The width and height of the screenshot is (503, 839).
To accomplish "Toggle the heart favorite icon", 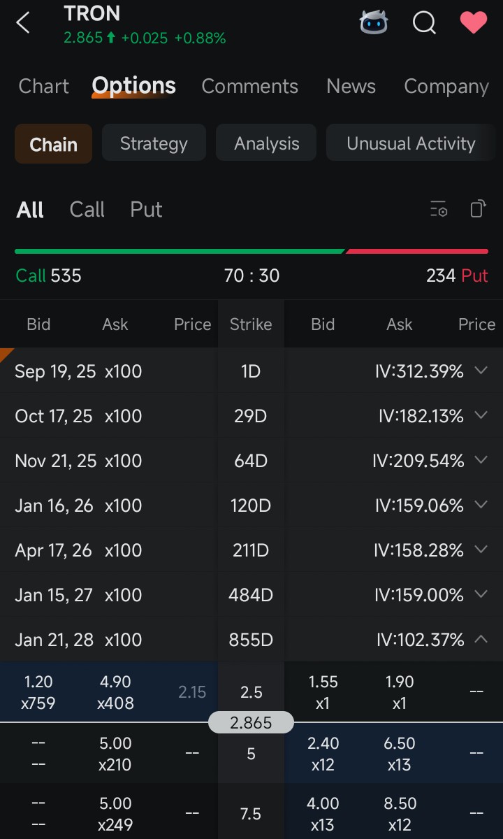I will tap(474, 23).
